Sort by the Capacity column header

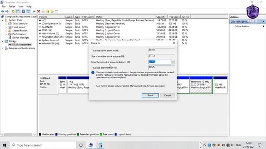(161, 17)
